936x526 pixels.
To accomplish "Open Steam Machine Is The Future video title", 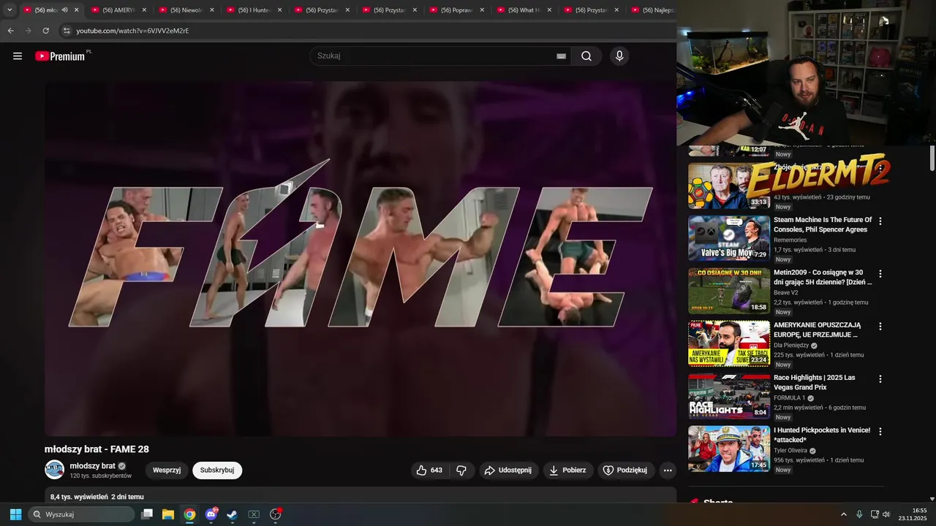I will point(823,224).
